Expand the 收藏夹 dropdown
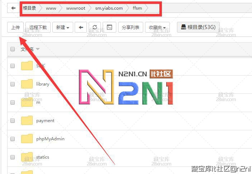The width and height of the screenshot is (252, 174). point(157,27)
